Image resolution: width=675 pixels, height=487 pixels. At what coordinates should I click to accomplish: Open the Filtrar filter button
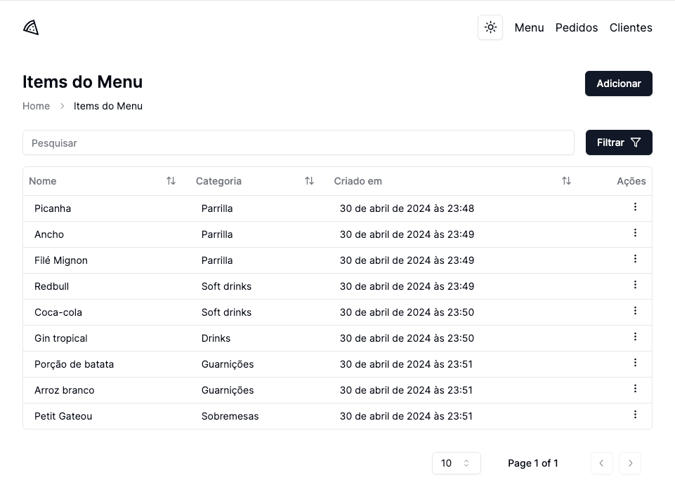point(618,142)
